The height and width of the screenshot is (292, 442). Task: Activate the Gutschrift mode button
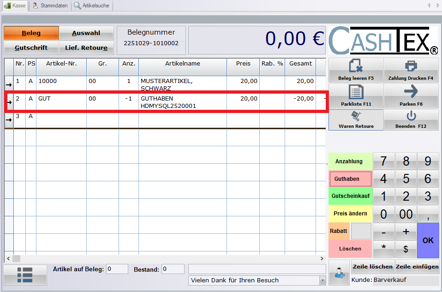tap(31, 48)
